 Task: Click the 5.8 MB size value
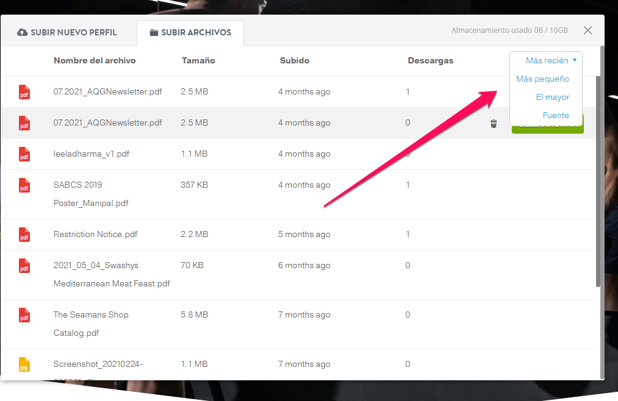pyautogui.click(x=195, y=315)
